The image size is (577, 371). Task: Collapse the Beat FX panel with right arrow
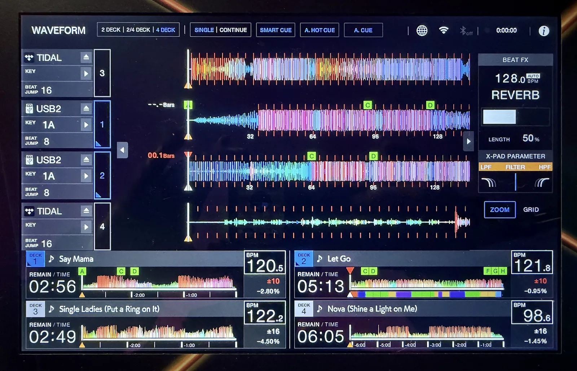[468, 141]
